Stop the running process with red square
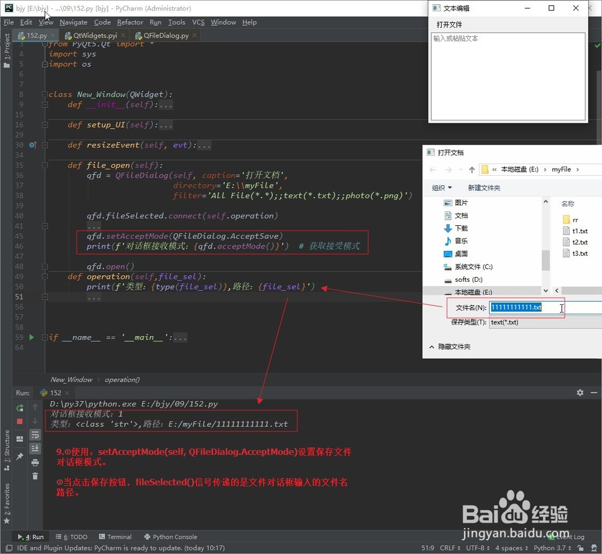 pyautogui.click(x=20, y=422)
